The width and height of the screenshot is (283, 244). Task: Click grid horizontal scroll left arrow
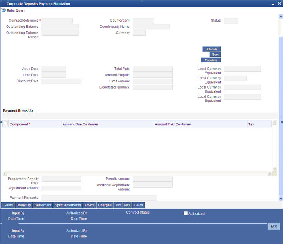[5, 174]
